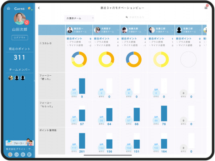Screen dimensions: 215x161
Task: Open the hamburger menu at top right
Action: [x=206, y=8]
